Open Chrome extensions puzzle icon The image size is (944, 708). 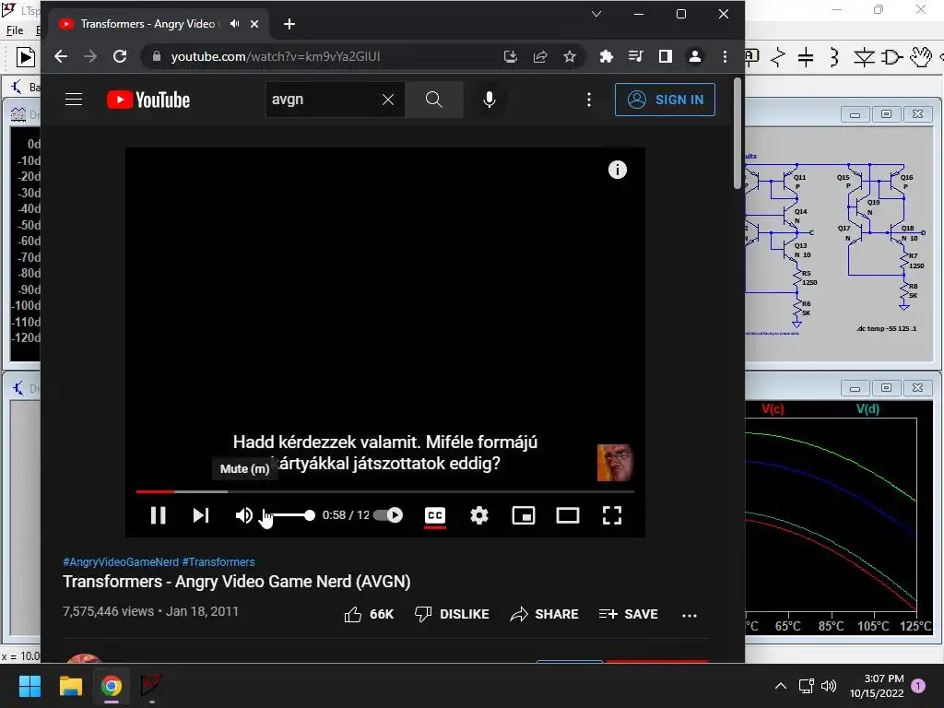607,56
